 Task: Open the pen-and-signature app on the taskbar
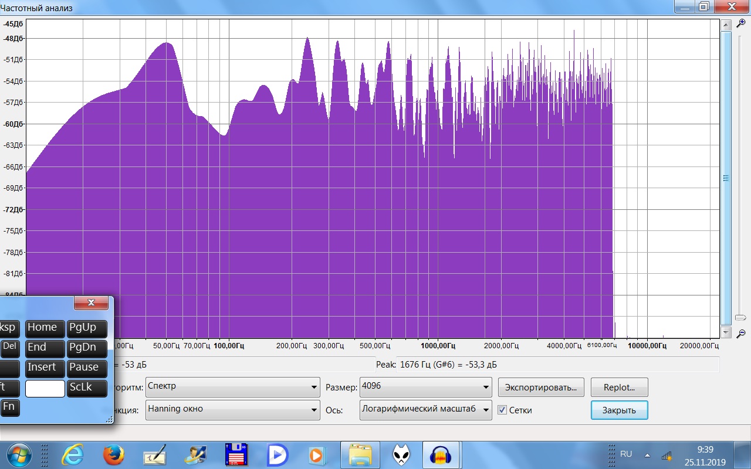tap(155, 455)
